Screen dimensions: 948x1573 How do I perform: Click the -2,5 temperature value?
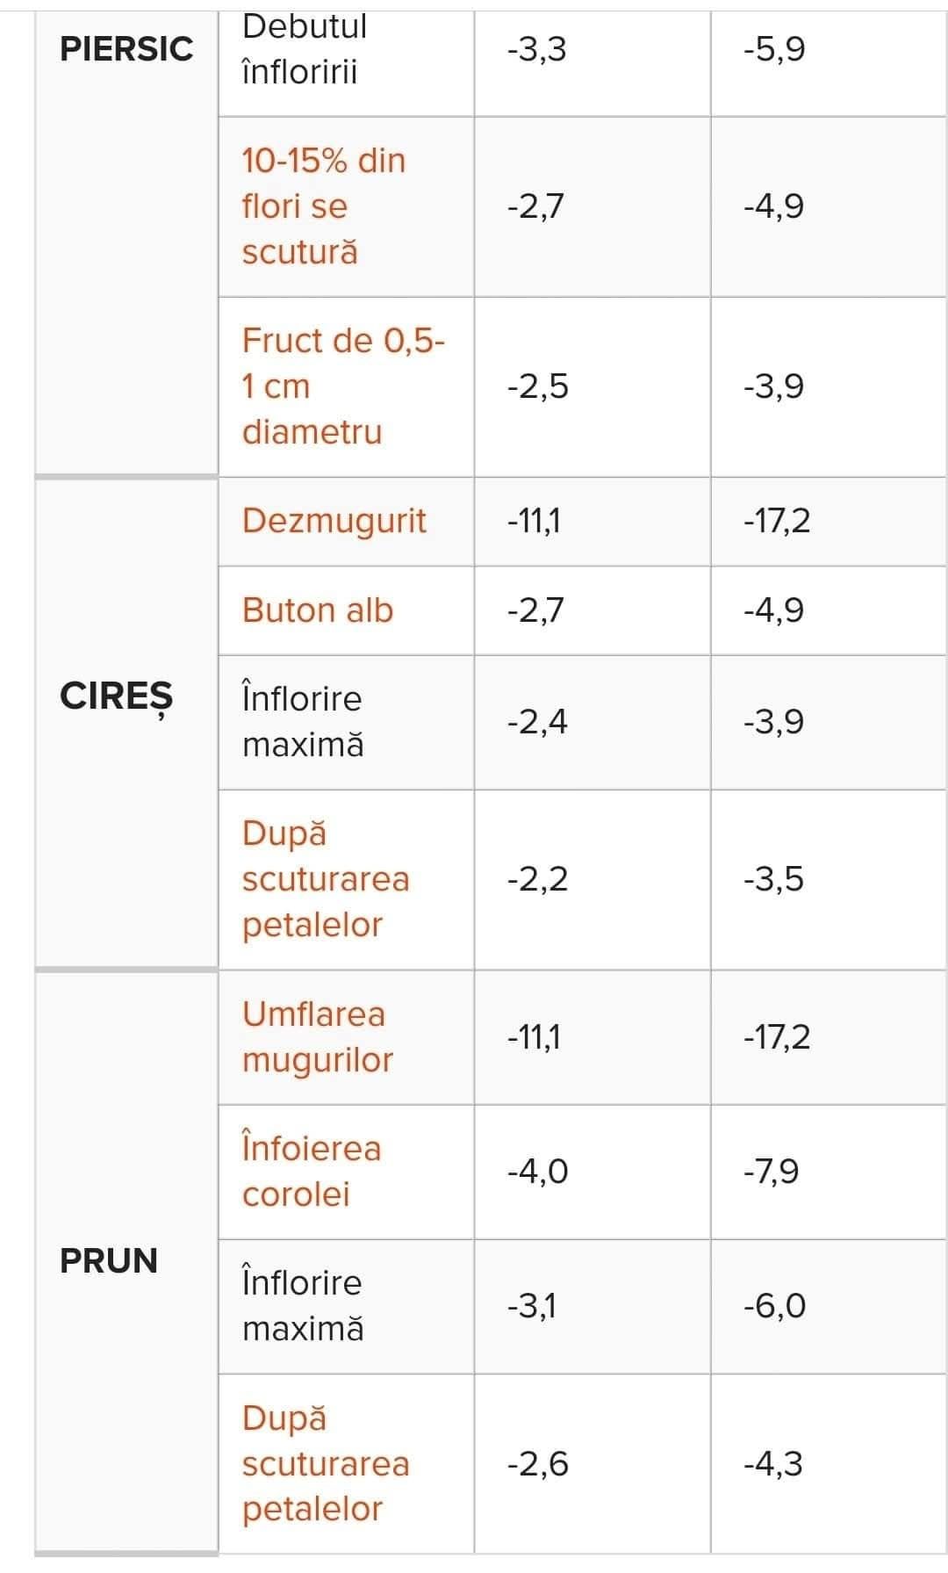537,386
